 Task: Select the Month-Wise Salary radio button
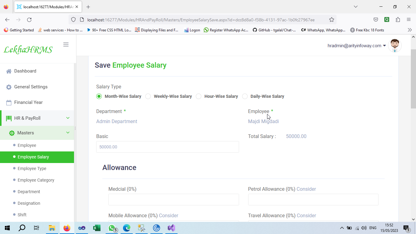point(99,96)
